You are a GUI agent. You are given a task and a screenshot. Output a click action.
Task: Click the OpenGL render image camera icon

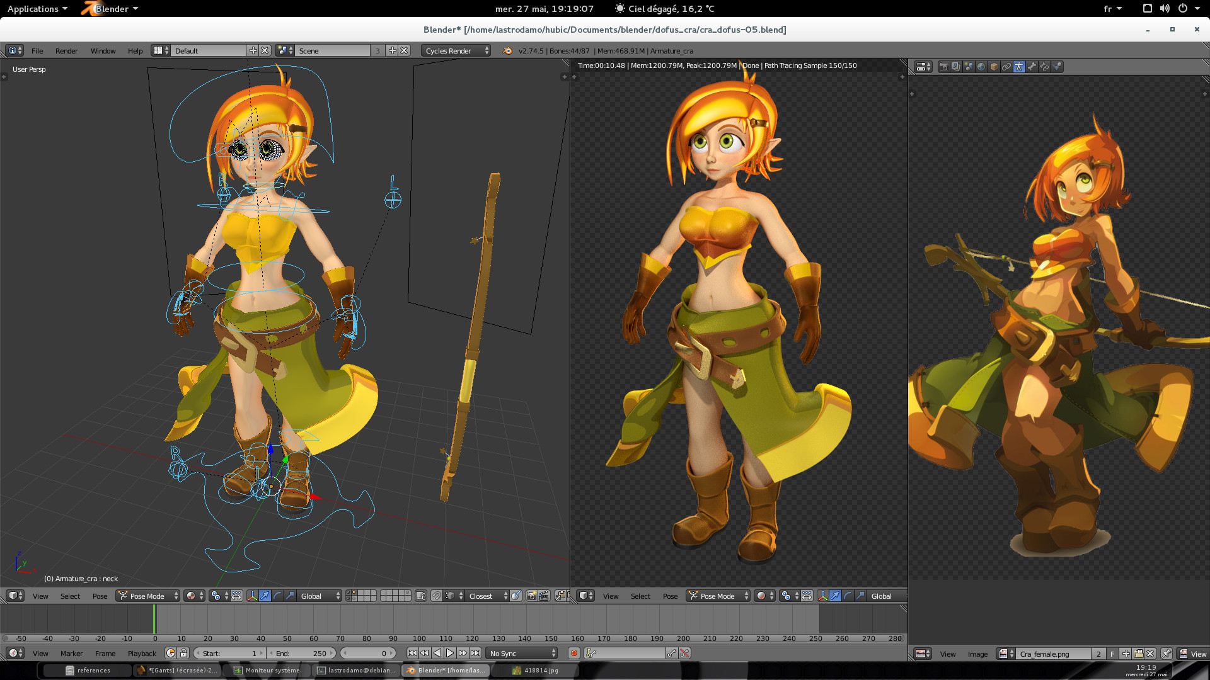click(x=531, y=596)
